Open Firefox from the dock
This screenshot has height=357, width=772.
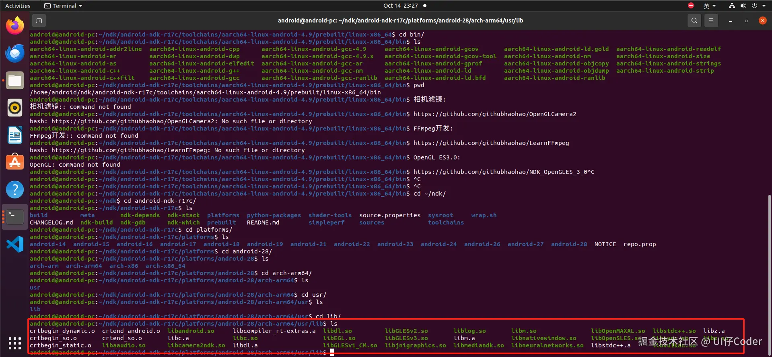(x=15, y=25)
